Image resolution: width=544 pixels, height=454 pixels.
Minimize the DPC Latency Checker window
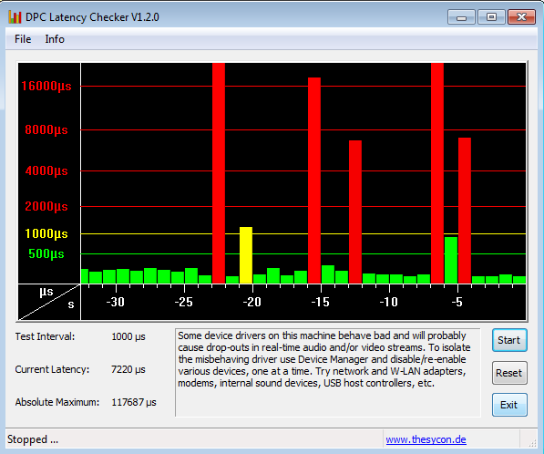tap(461, 17)
